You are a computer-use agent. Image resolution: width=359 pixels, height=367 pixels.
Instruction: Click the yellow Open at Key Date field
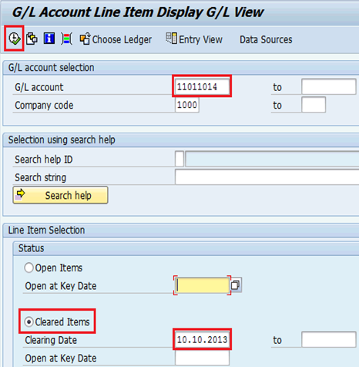click(203, 285)
